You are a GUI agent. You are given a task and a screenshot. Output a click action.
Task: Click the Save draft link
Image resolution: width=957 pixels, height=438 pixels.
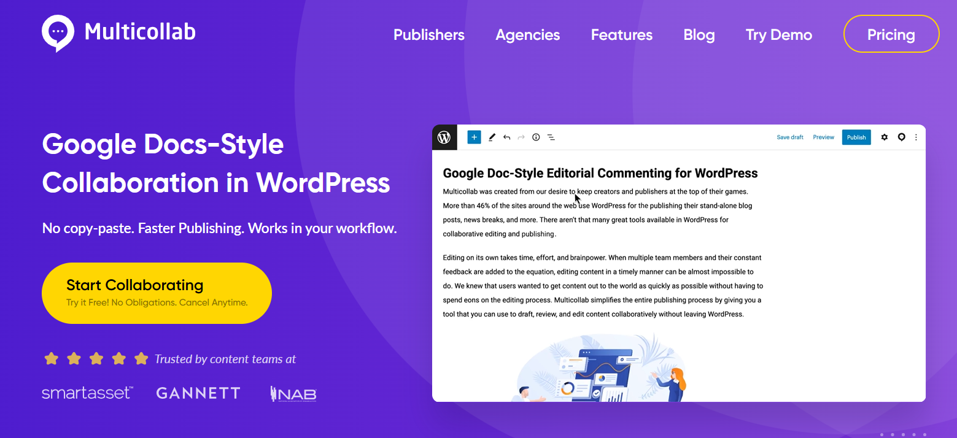(790, 137)
